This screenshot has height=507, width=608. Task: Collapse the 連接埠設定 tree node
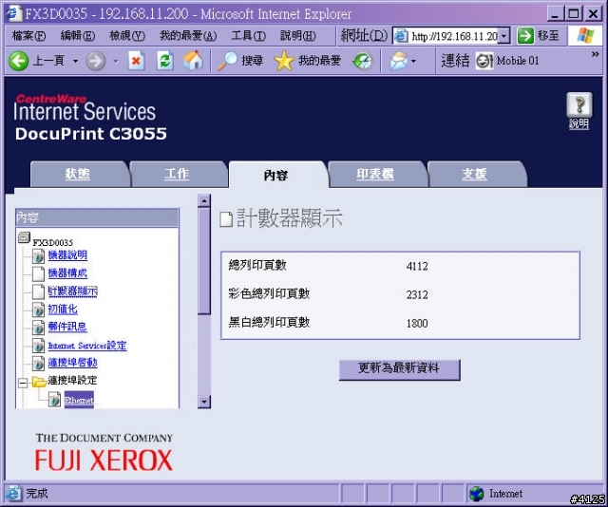point(23,383)
